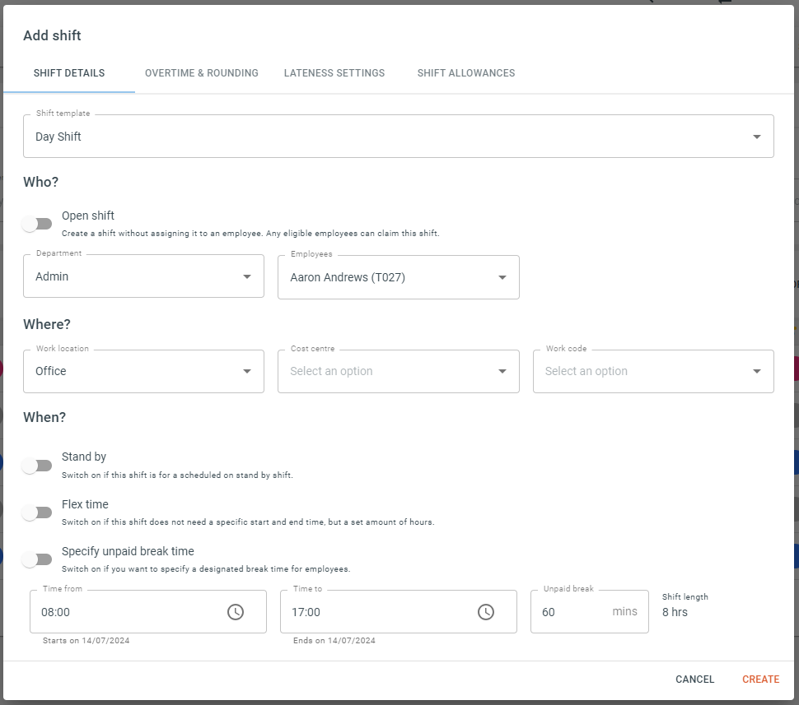Enable the Open shift toggle
799x705 pixels.
(x=37, y=224)
